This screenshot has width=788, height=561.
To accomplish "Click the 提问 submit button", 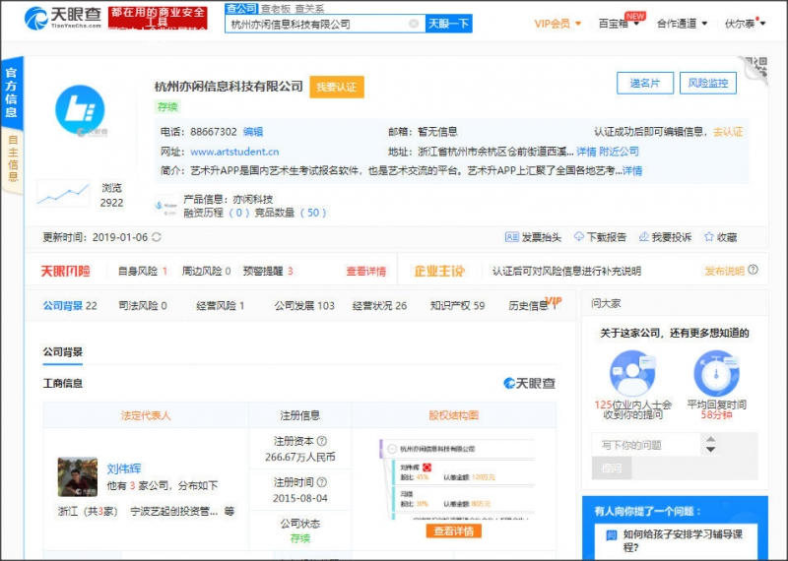I will (x=611, y=467).
